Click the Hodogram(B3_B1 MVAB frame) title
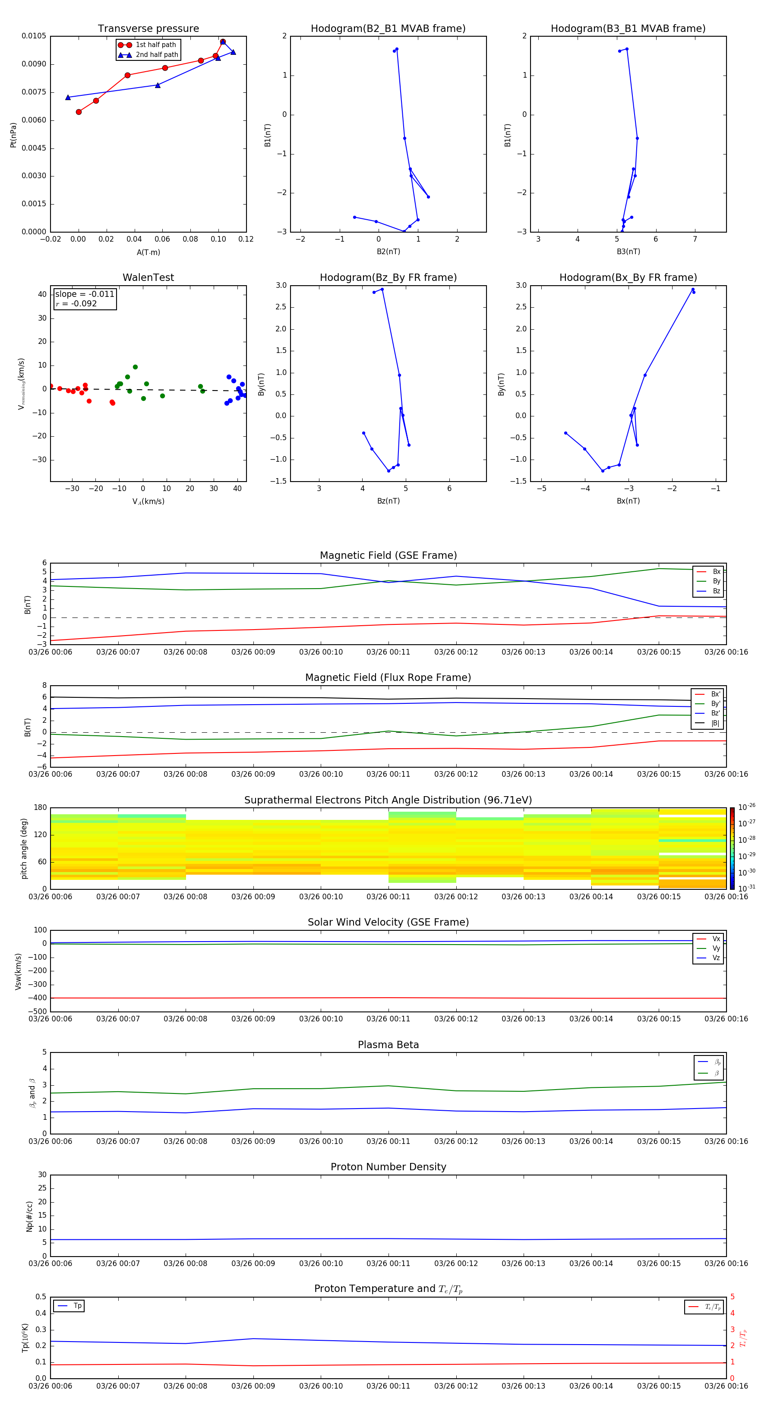 (628, 29)
